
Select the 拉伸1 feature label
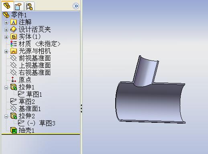pos(27,87)
